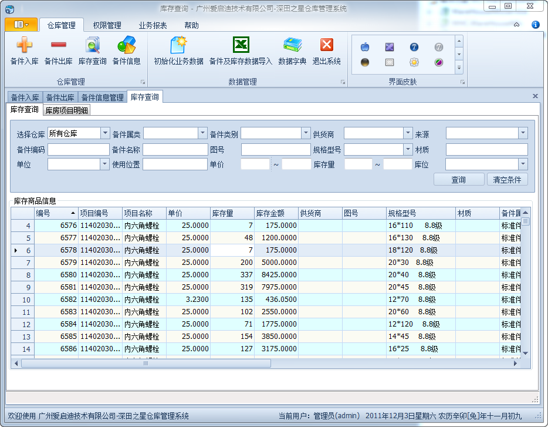Switch to 备件入库 document tab
The image size is (548, 427).
click(x=25, y=97)
